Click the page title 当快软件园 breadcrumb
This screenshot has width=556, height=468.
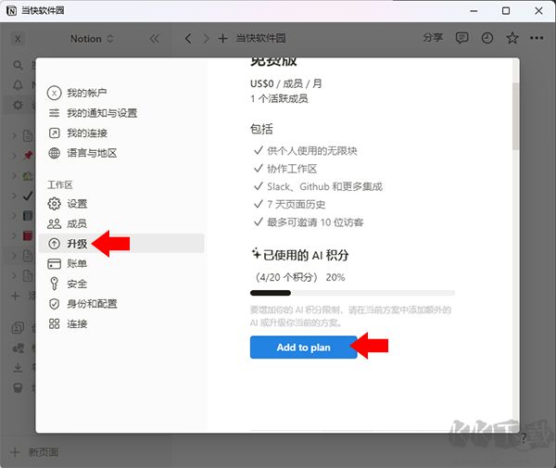[x=261, y=38]
